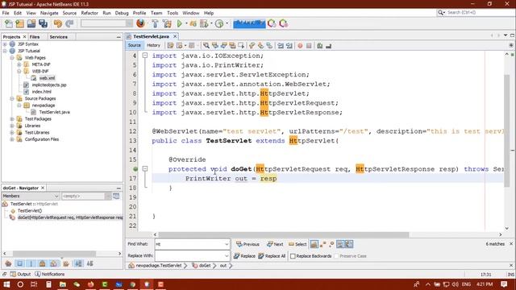The height and width of the screenshot is (290, 516).
Task: Click the Toggle Bookmark editor icon
Action: (269, 45)
